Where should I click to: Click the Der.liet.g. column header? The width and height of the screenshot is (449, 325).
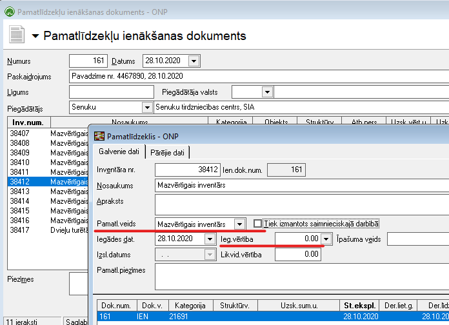click(x=398, y=306)
